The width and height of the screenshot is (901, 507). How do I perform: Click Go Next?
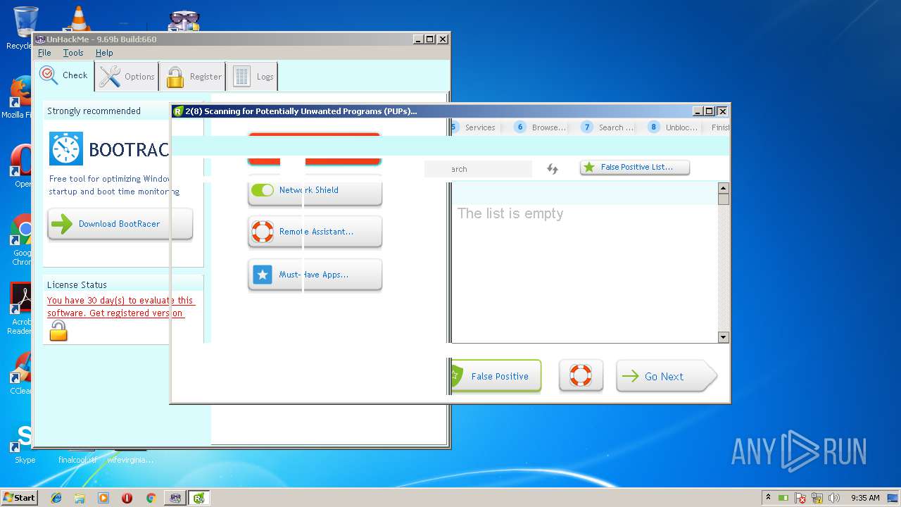tap(666, 376)
